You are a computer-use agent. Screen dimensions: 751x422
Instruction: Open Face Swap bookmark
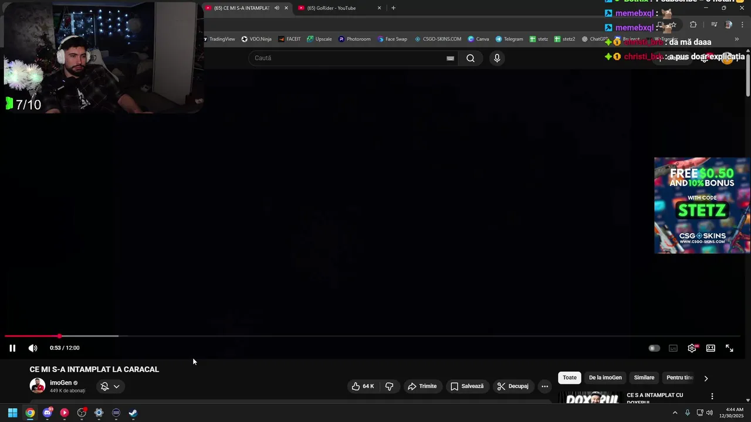[x=392, y=39]
